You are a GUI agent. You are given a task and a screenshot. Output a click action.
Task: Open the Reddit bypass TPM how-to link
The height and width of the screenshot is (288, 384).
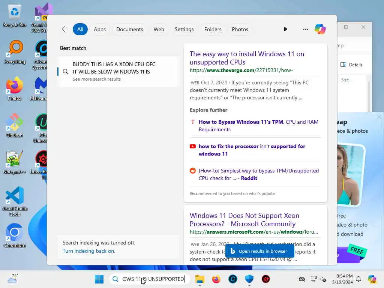click(x=259, y=174)
